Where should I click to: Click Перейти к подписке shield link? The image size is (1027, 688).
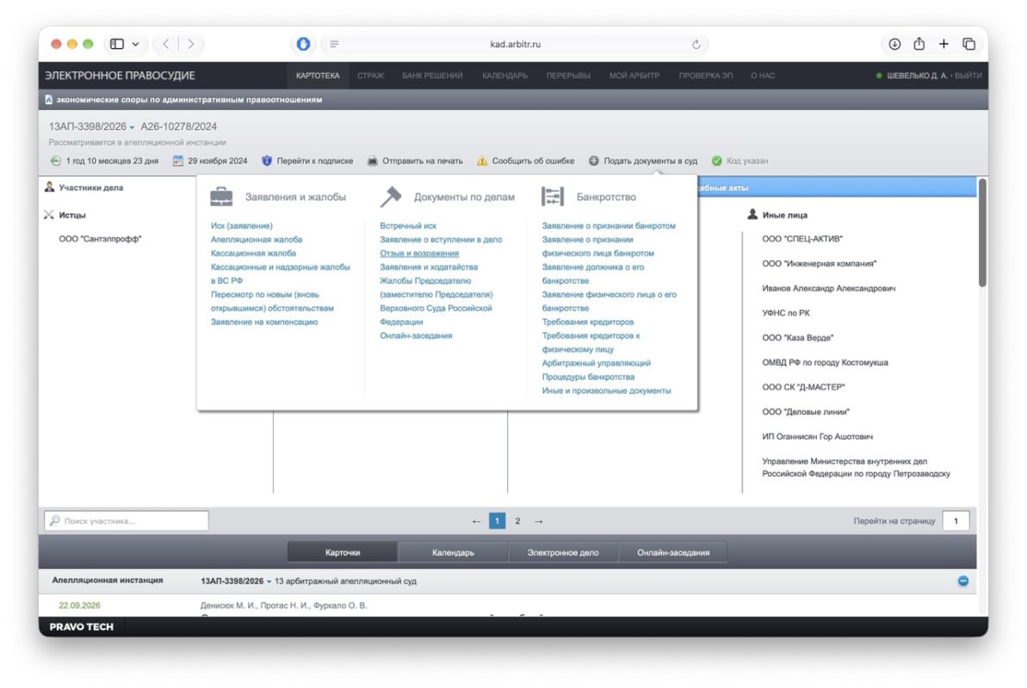307,160
